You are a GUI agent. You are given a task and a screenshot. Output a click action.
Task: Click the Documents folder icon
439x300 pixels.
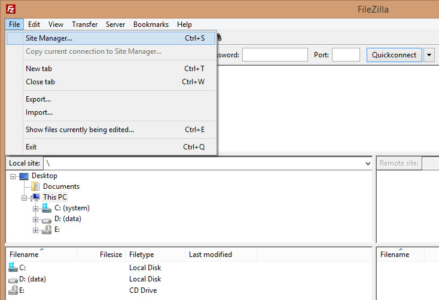[35, 186]
